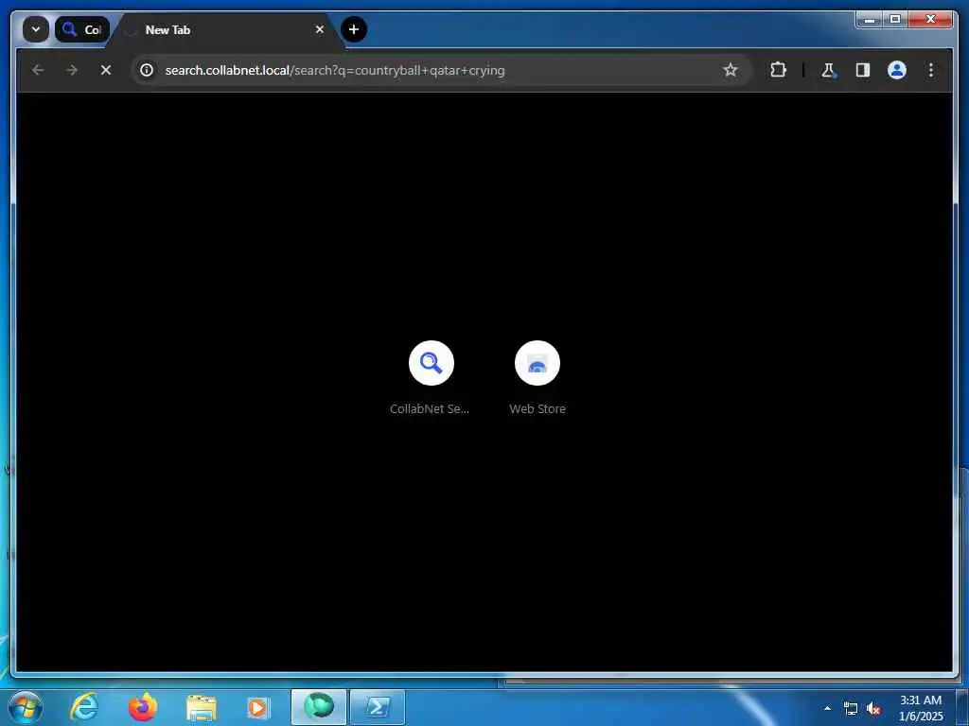Viewport: 969px width, 726px height.
Task: Click the CollabNet Se... shortcut label
Action: [430, 408]
